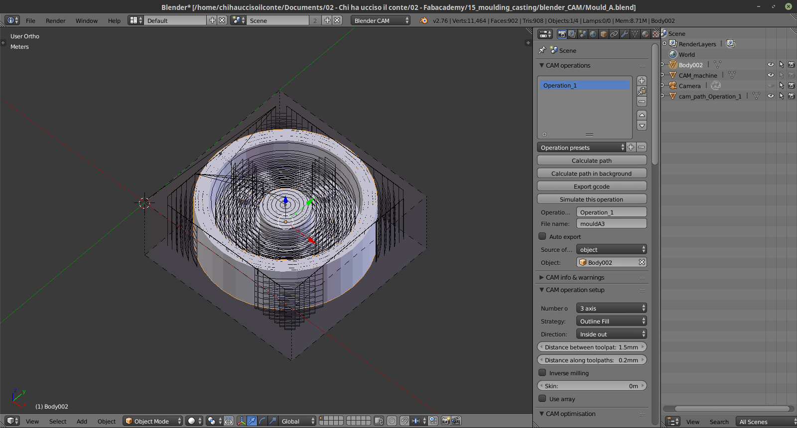Adjust Distance along toolpaths slider
Screen dimensions: 797x428
coord(592,360)
